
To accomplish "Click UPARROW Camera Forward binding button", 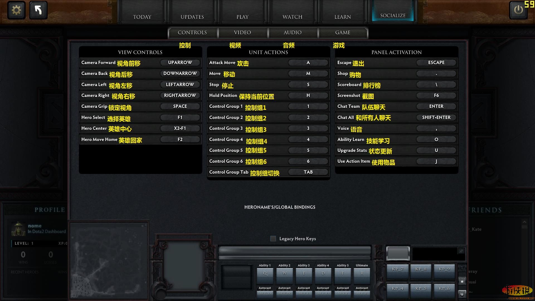I will (180, 62).
